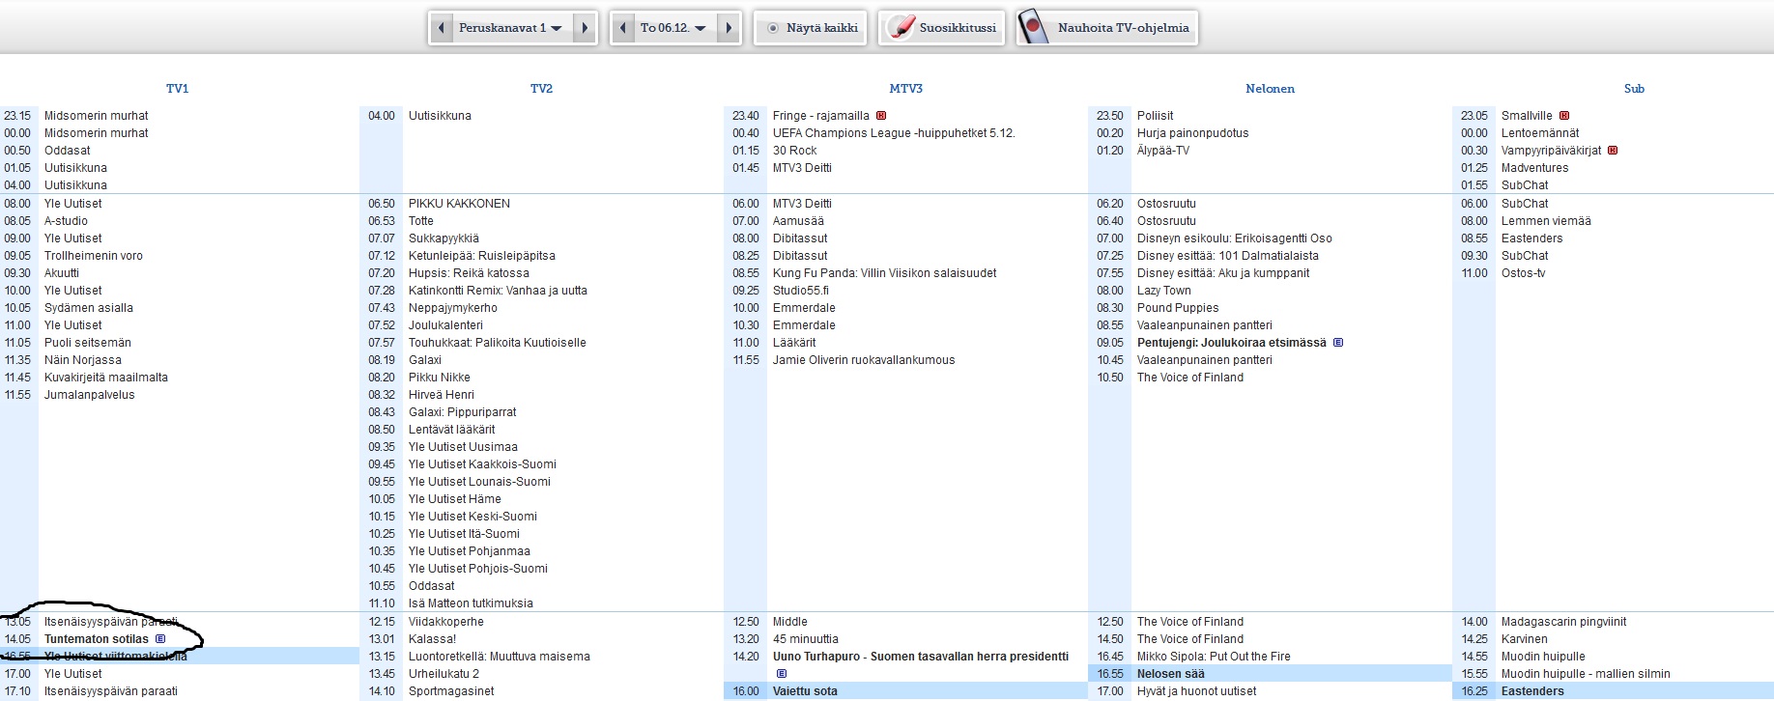Select the Näytä kaikki radio button
The height and width of the screenshot is (701, 1774).
773,28
